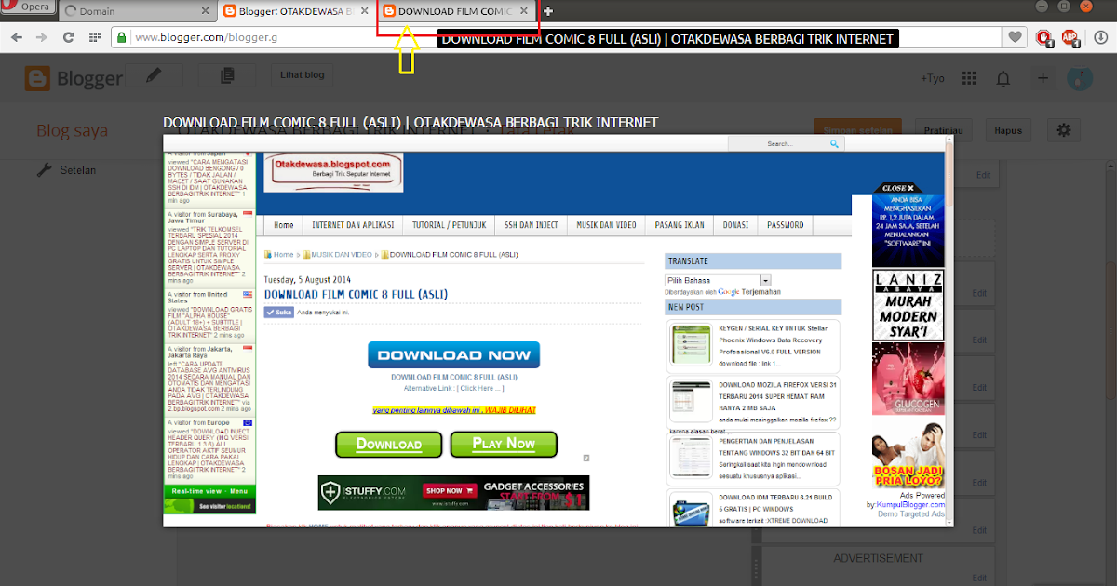The image size is (1117, 586).
Task: Open Setelan in the Blogger sidebar
Action: point(77,170)
